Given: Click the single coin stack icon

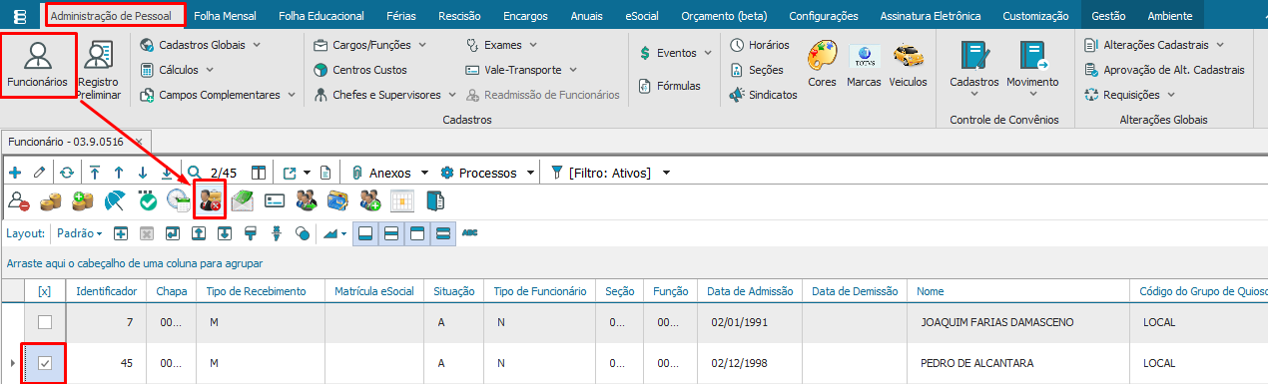Looking at the screenshot, I should [51, 200].
